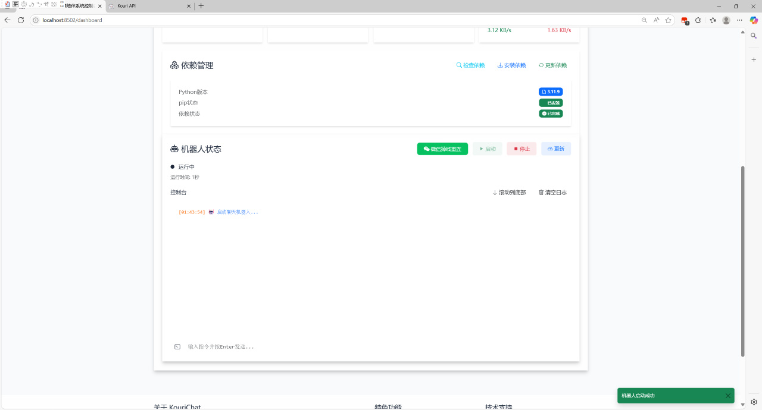
Task: Click the 1.63 KB/s download speed value
Action: [x=559, y=30]
